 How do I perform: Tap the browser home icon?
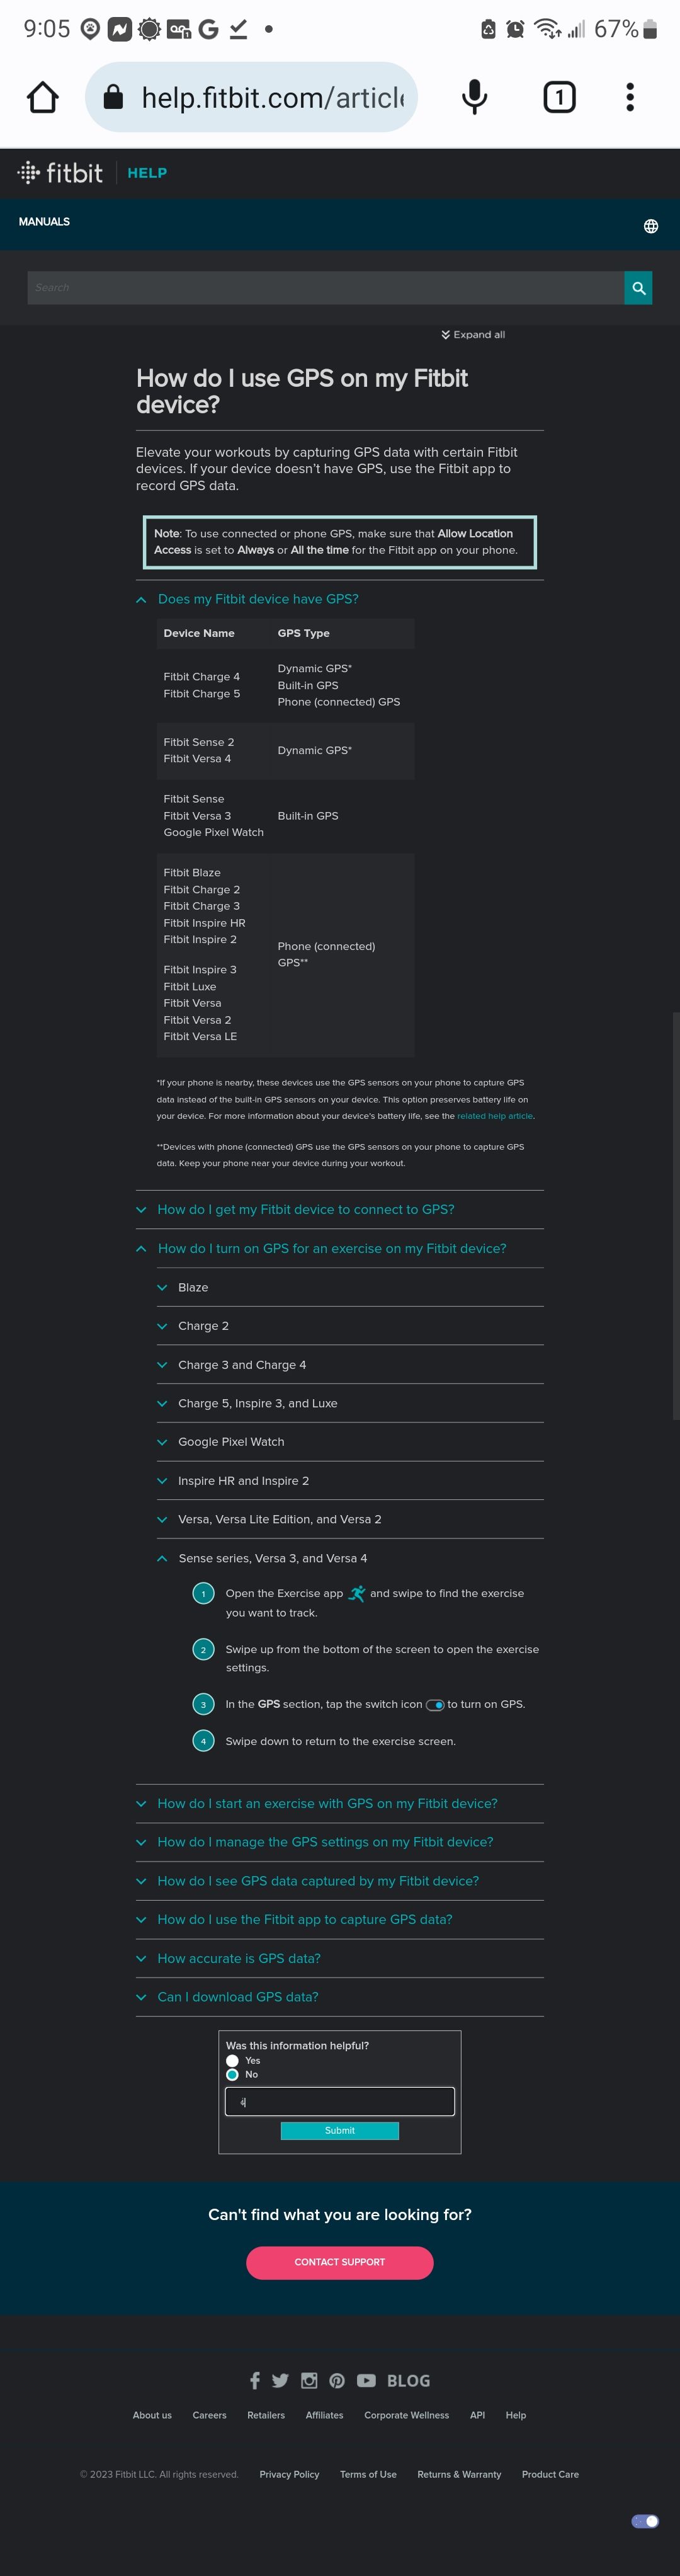[43, 97]
